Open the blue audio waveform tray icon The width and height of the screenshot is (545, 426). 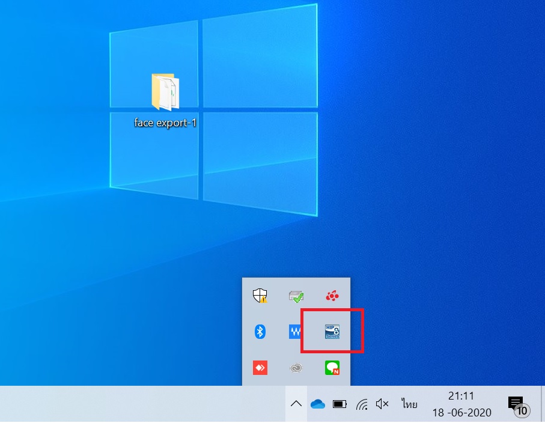(296, 332)
